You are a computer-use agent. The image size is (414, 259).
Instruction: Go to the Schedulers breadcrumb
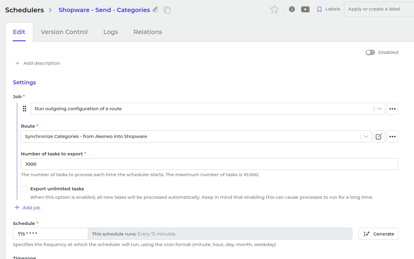coord(24,10)
